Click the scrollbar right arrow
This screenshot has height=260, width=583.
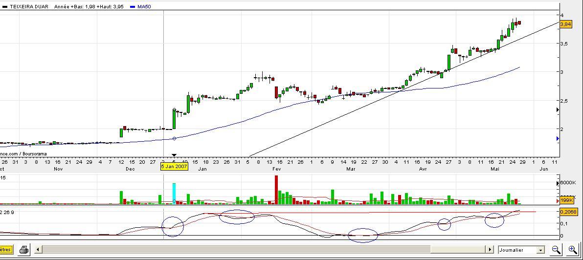click(491, 250)
